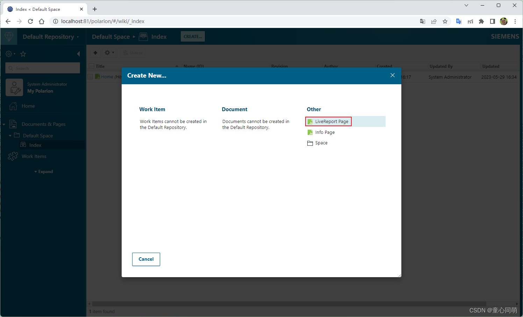Click the CREATE... button
This screenshot has height=317, width=523.
point(193,36)
